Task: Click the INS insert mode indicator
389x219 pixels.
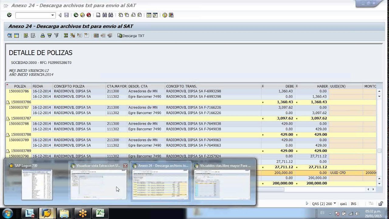Action: (353, 204)
